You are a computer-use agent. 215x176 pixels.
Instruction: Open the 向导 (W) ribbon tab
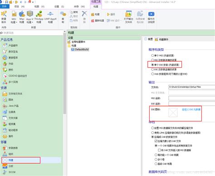pyautogui.click(x=79, y=6)
